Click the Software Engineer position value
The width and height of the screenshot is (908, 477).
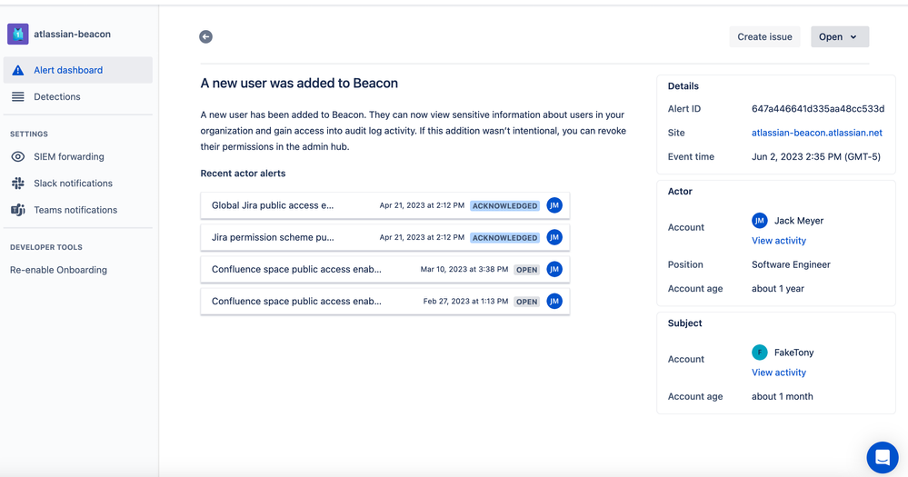(x=791, y=264)
